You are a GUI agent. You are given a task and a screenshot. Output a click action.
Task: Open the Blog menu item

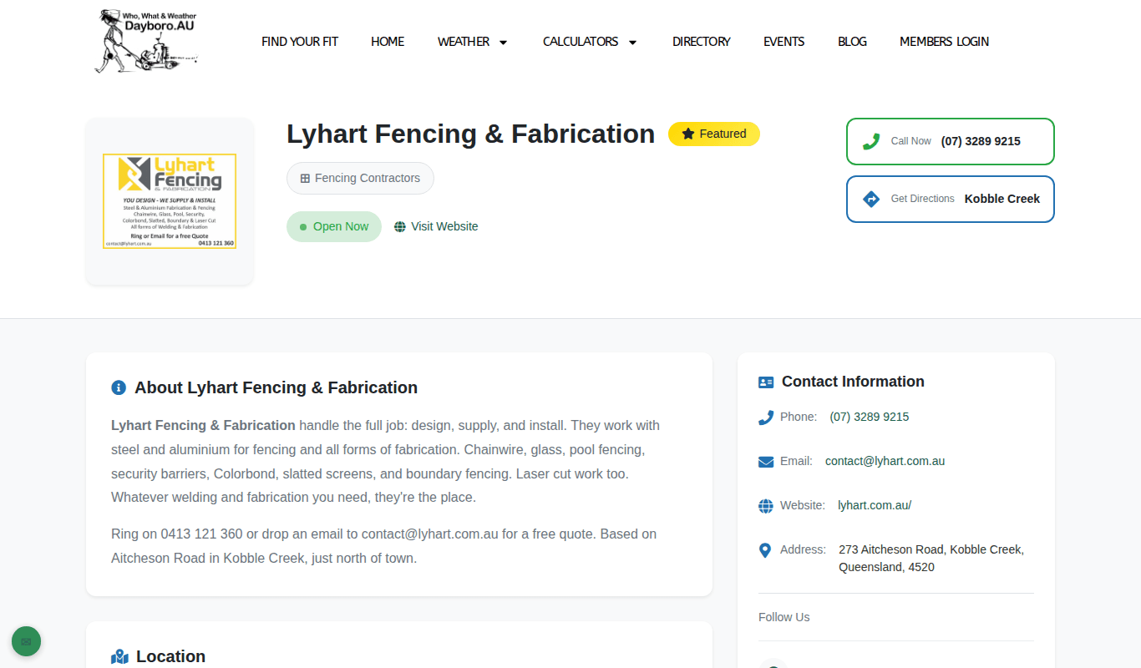[x=852, y=41]
